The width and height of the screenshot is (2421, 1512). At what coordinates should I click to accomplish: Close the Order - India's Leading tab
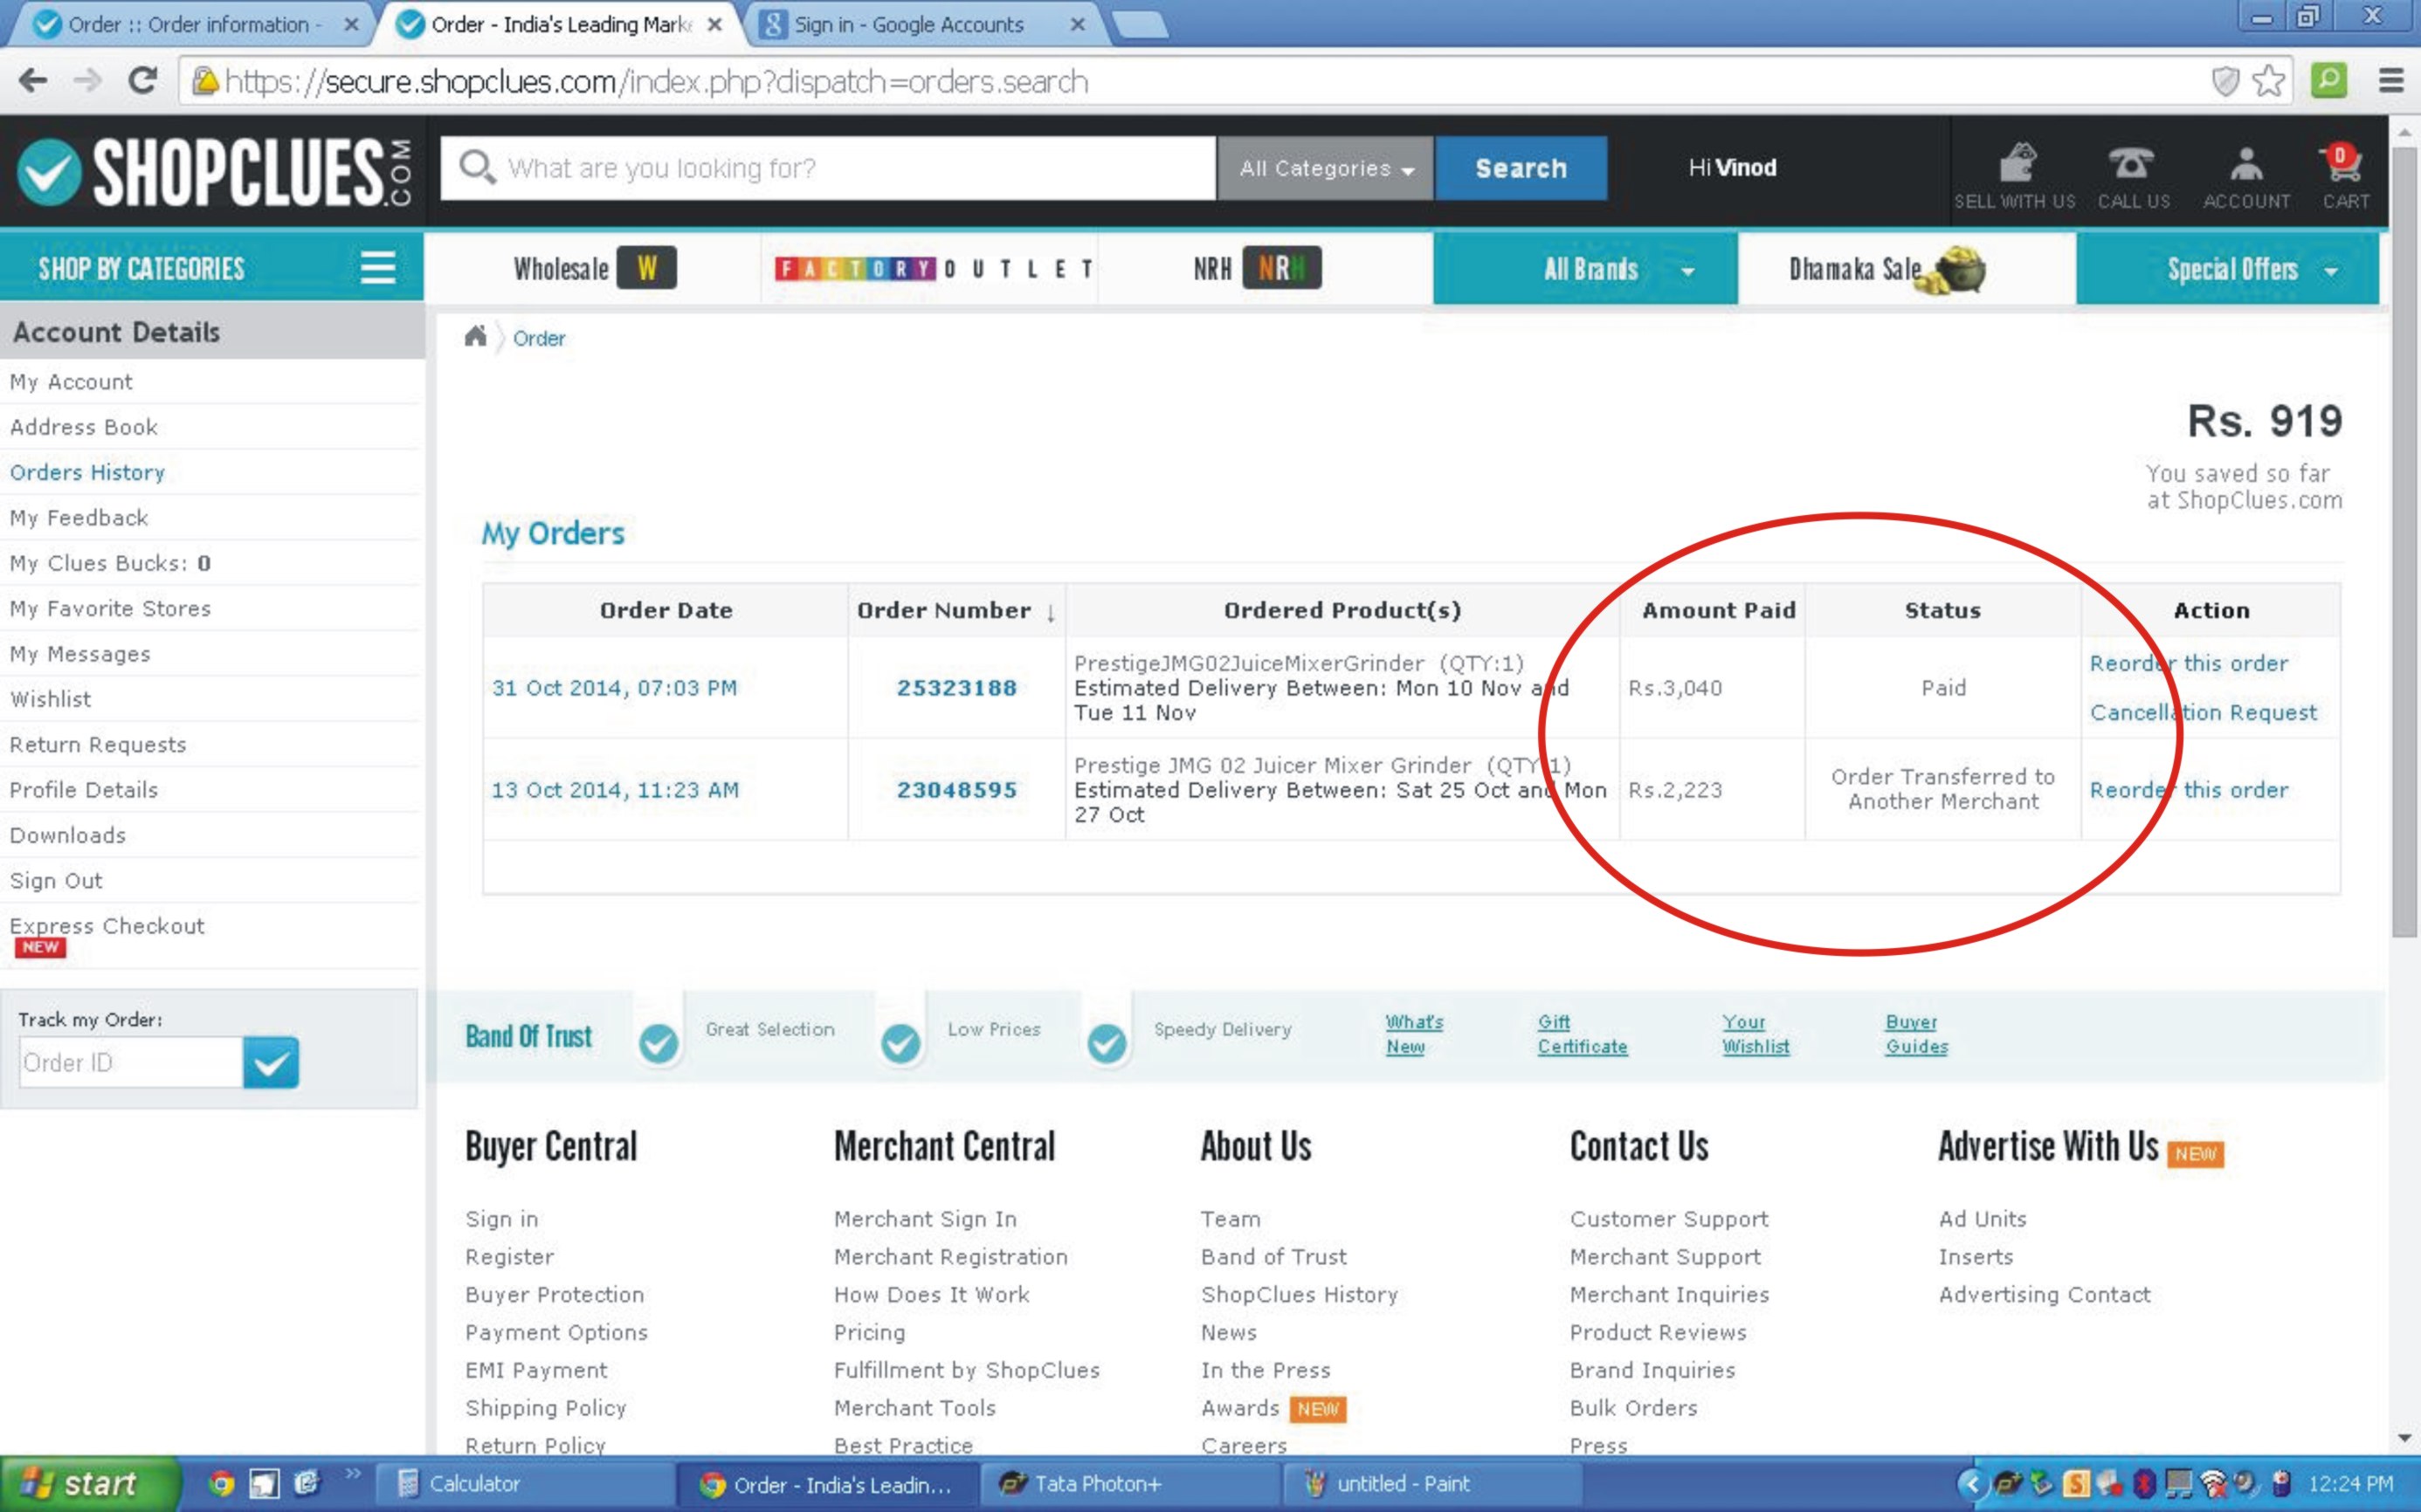click(x=714, y=25)
